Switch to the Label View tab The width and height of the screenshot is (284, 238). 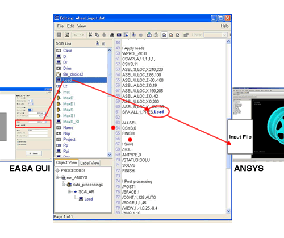90,163
